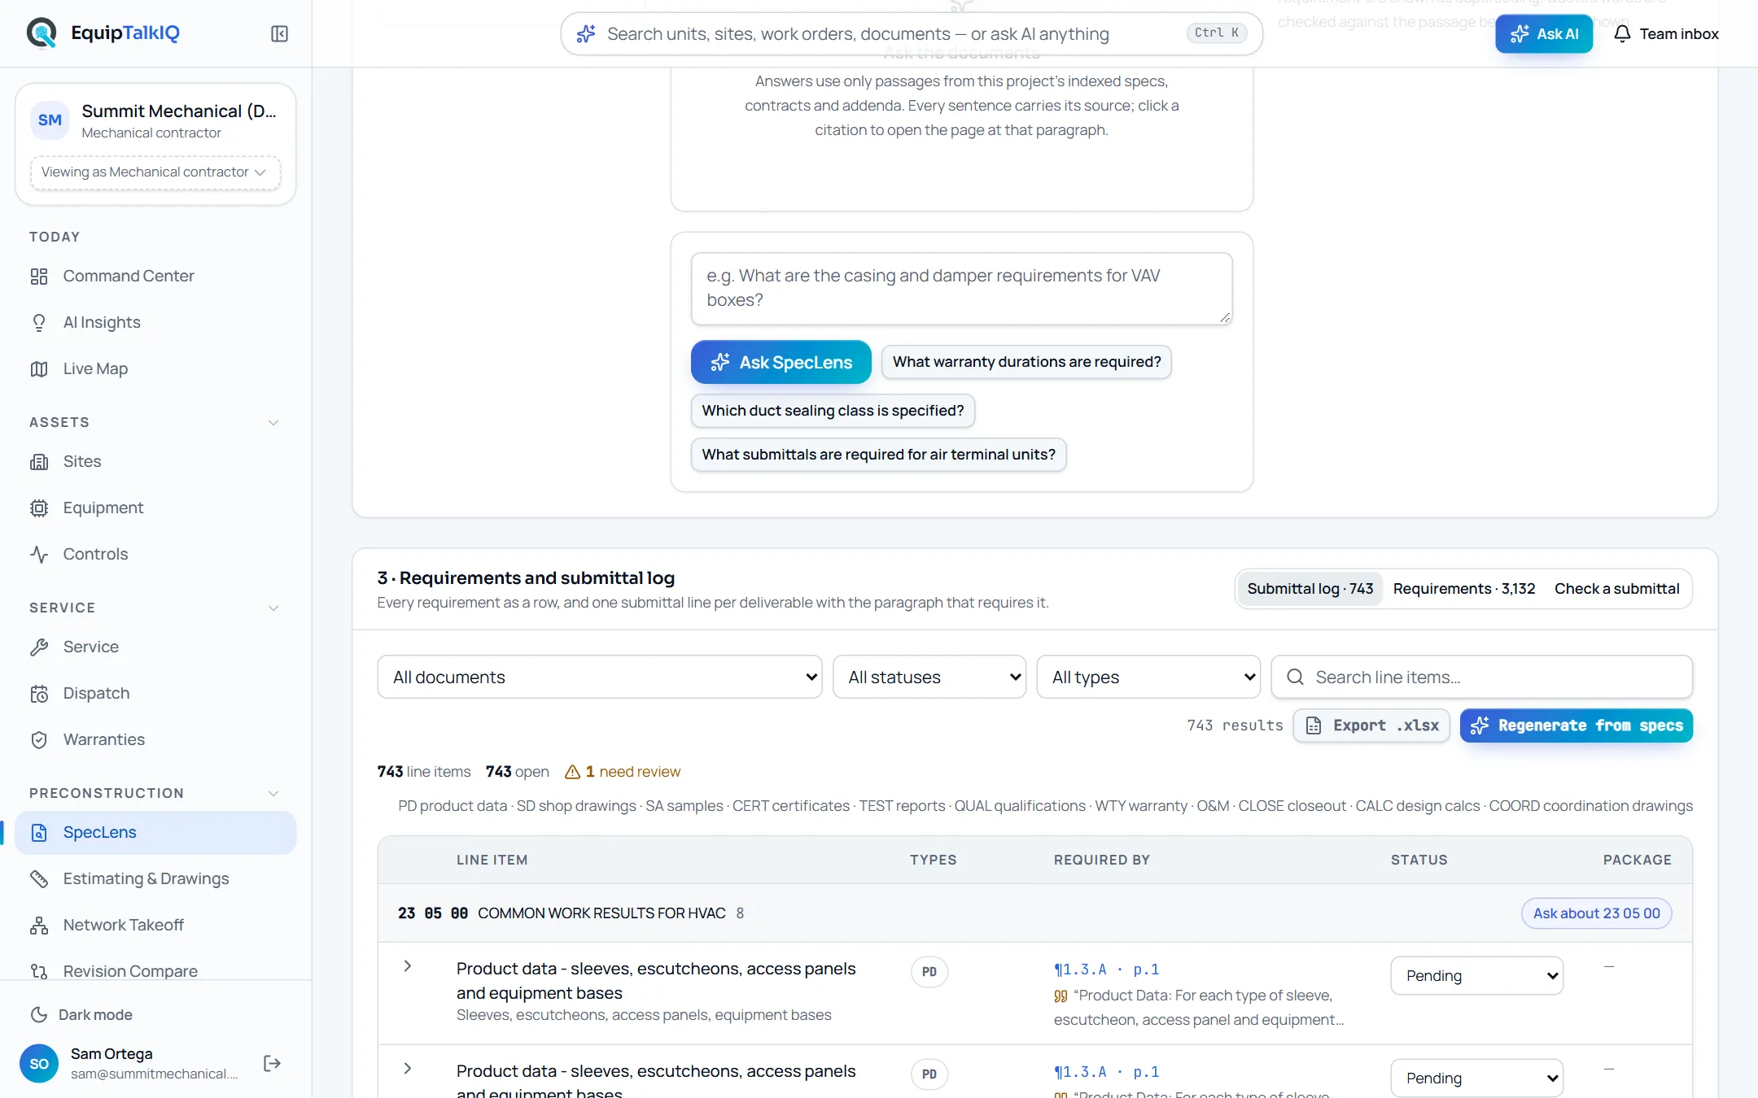Collapse the PRECONSTRUCTION section

(273, 793)
